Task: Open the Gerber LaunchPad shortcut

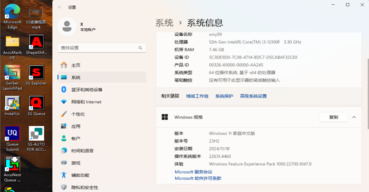Action: point(12,78)
